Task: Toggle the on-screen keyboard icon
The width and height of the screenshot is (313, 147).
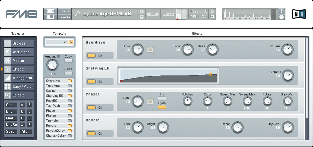Action: tap(50, 17)
